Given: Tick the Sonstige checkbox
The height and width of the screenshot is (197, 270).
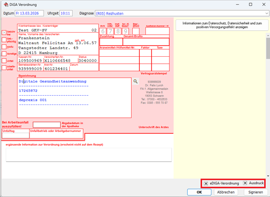Looking at the screenshot, I should 4,54.
